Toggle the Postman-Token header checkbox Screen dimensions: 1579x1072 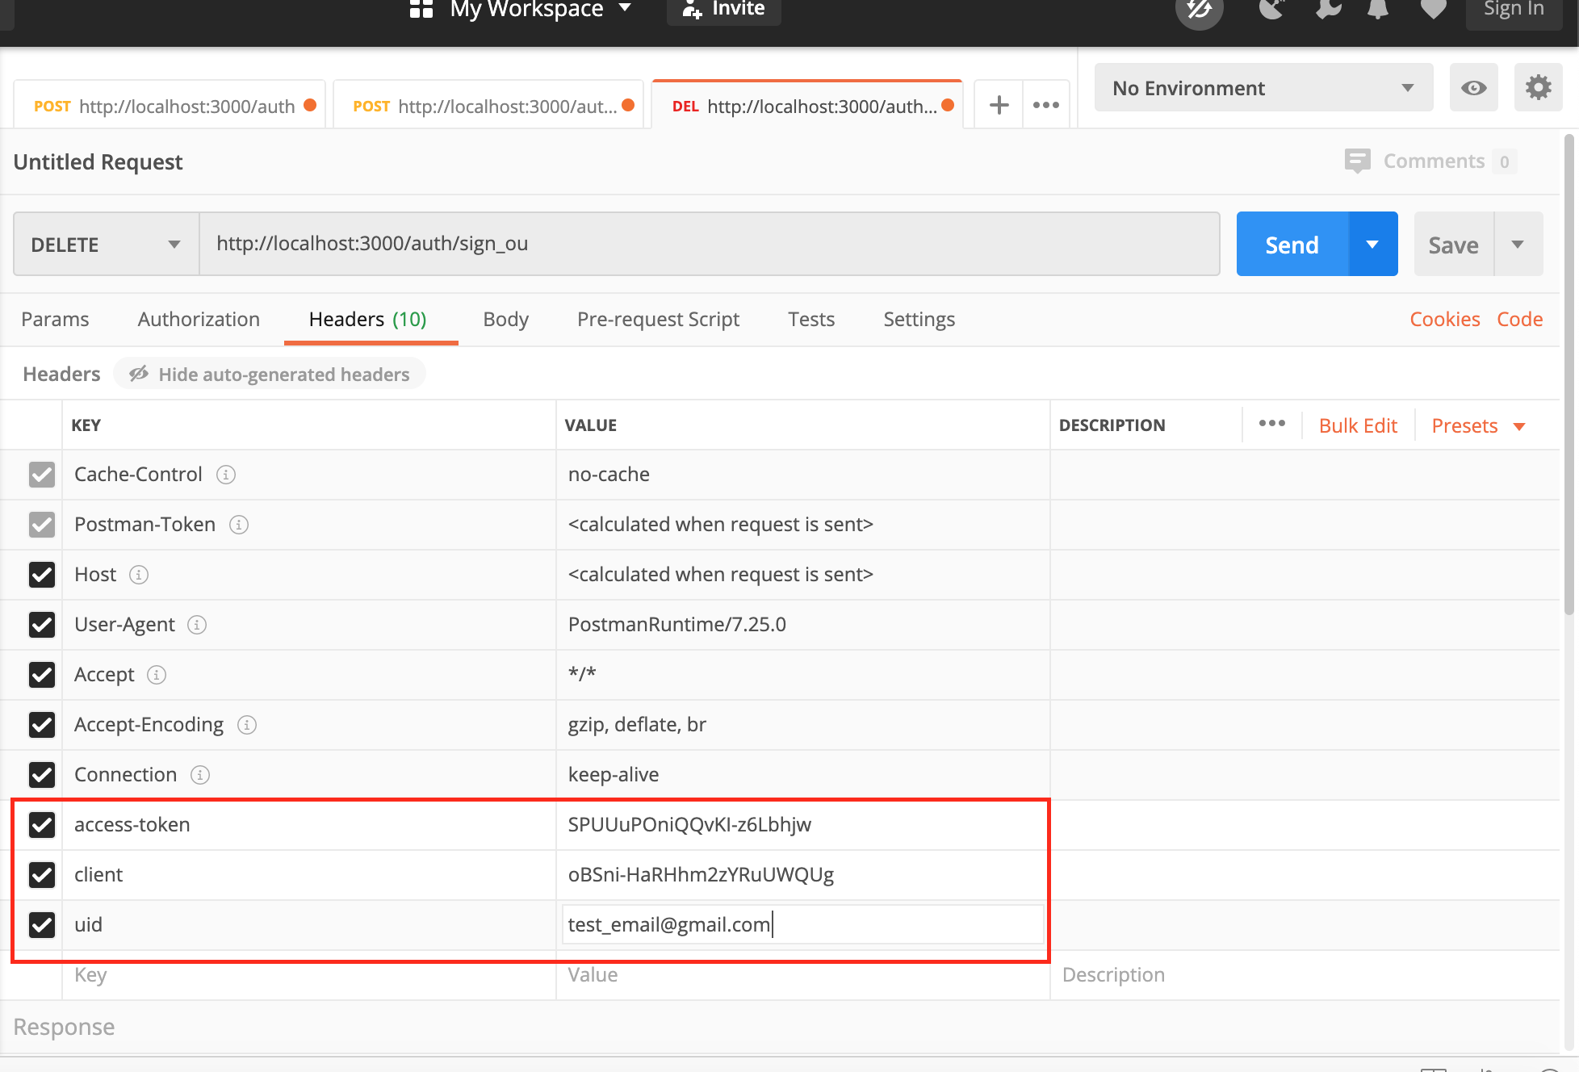click(42, 524)
